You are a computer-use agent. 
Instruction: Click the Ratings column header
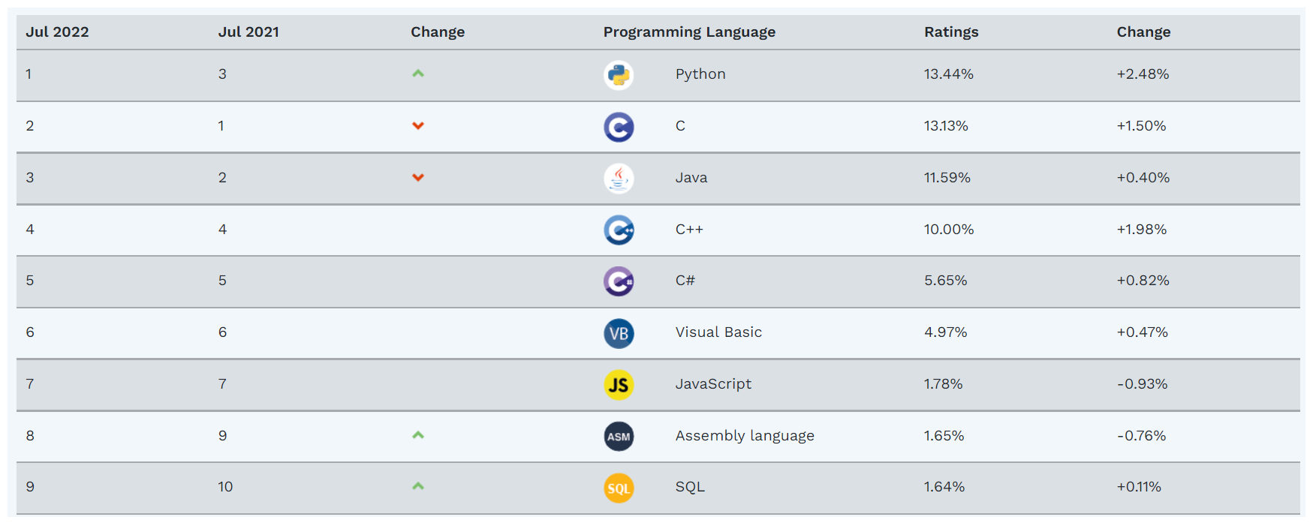[951, 32]
